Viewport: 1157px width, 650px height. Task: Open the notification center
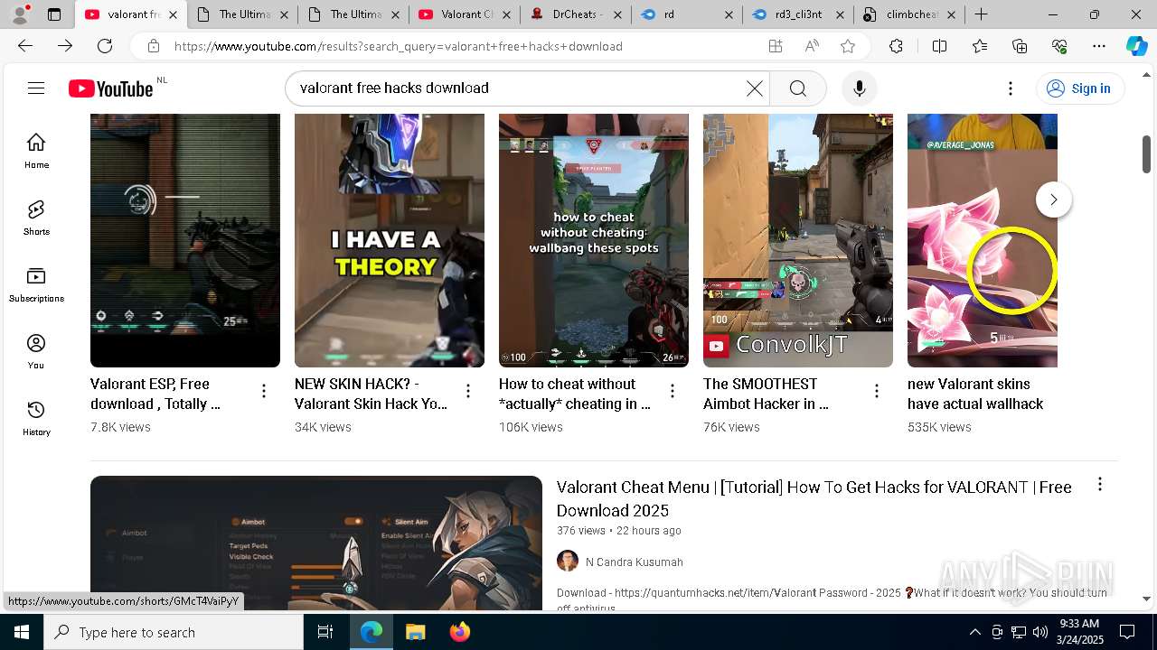pyautogui.click(x=1127, y=632)
